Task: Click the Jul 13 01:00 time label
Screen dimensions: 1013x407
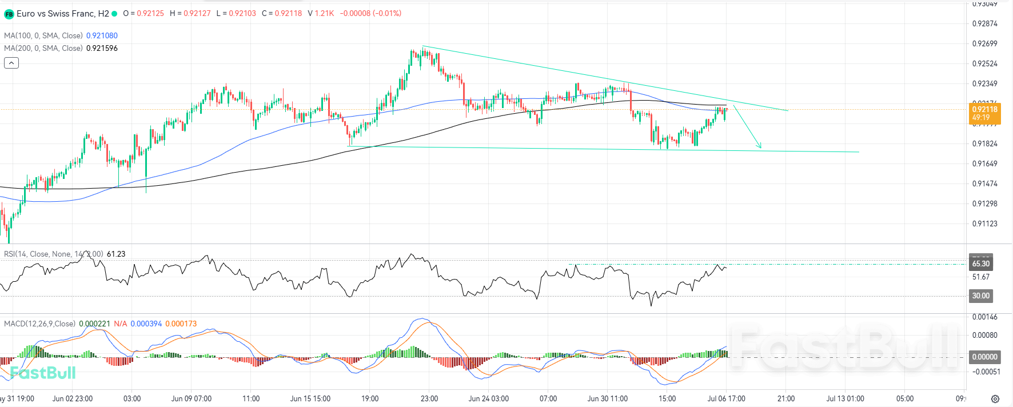Action: click(845, 398)
